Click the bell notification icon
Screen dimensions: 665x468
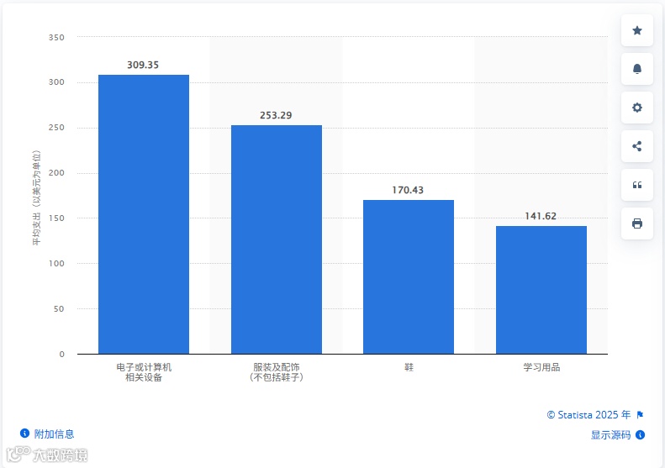pos(637,69)
